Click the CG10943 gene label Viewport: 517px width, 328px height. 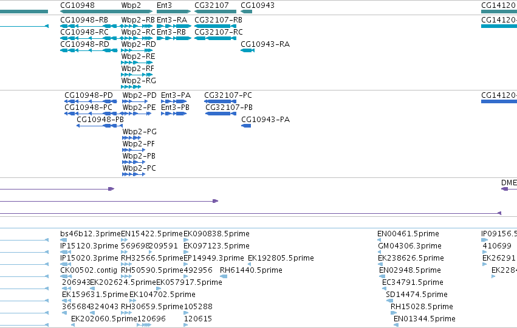tap(258, 5)
